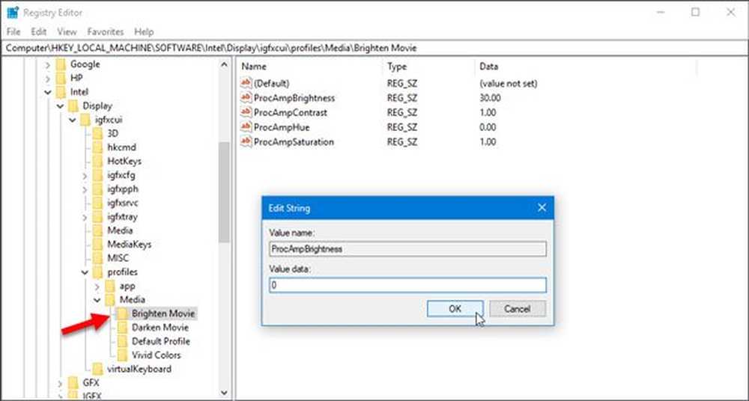Screen dimensions: 749x401
Task: Open the Help menu
Action: click(x=144, y=32)
